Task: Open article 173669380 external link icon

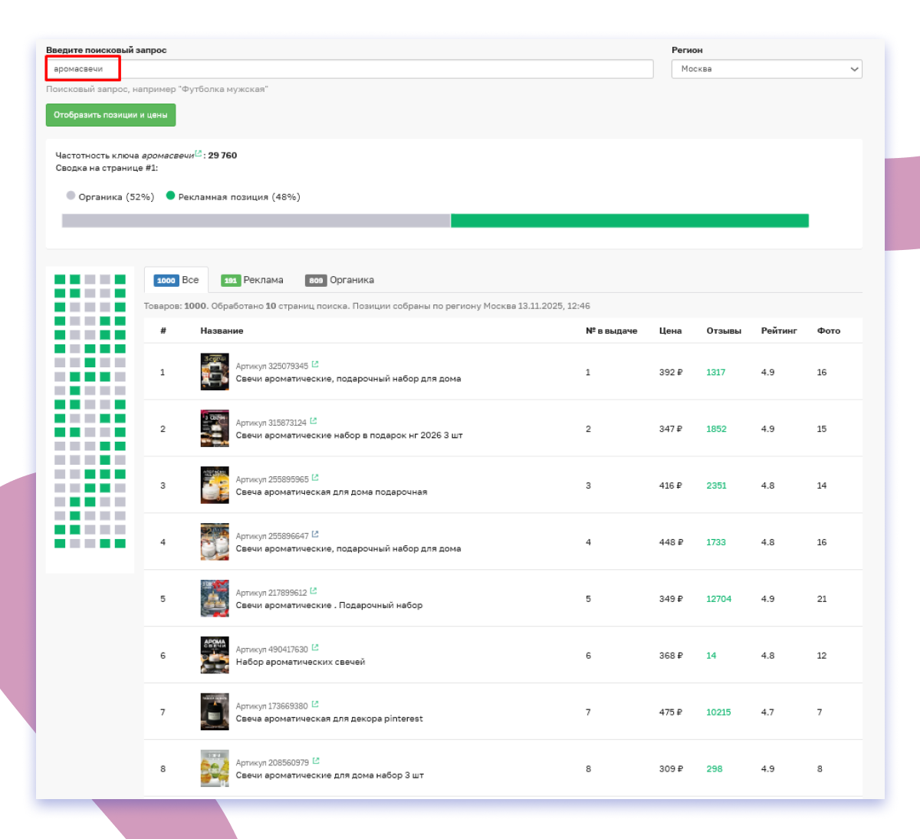Action: (x=315, y=703)
